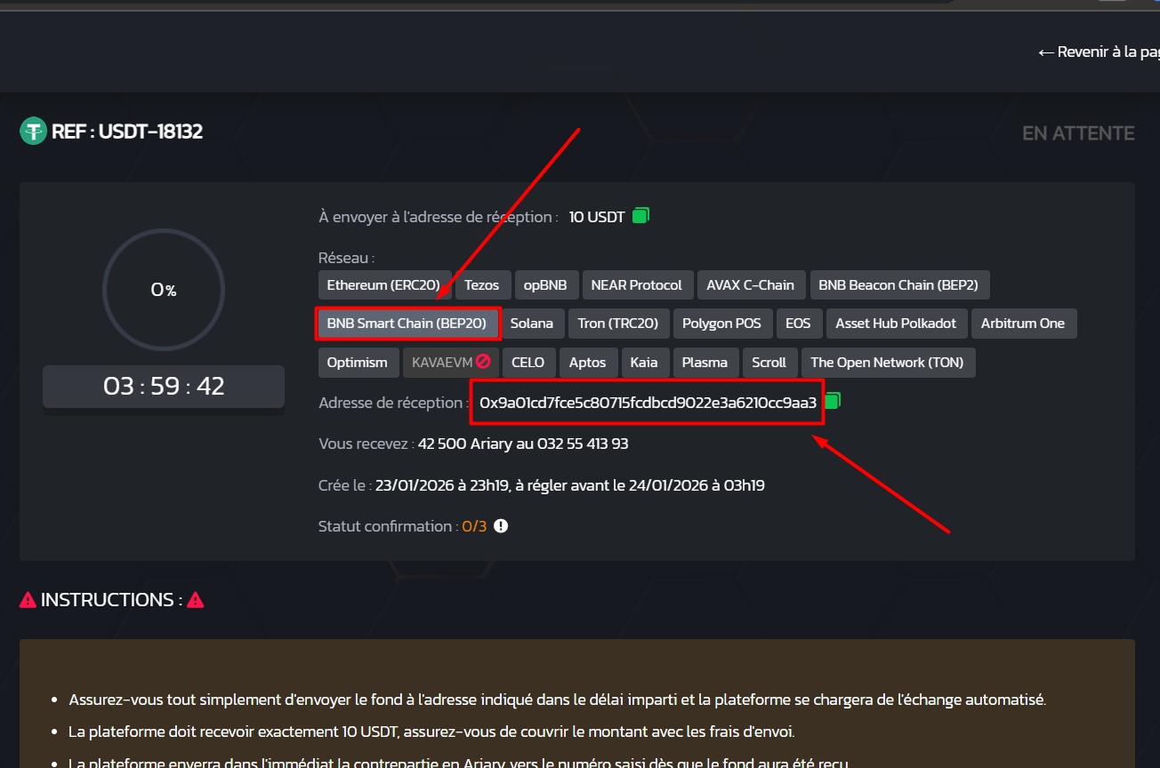This screenshot has width=1160, height=768.
Task: Pick Asset Hub Polkadot network
Action: pos(896,324)
